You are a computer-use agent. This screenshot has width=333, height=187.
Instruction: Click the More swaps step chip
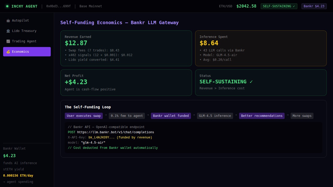[302, 116]
